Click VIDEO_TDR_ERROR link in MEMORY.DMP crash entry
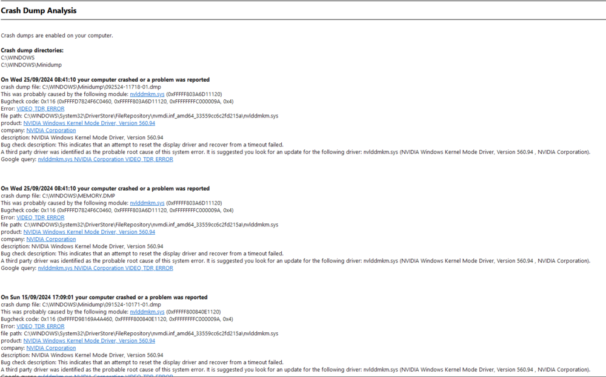Image resolution: width=606 pixels, height=377 pixels. pos(40,218)
